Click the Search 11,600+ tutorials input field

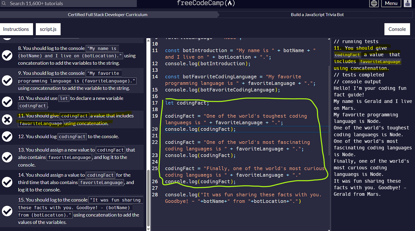click(x=69, y=3)
